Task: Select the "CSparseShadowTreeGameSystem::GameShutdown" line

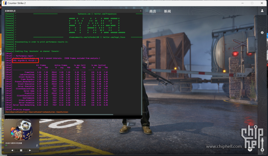Action: click(x=48, y=112)
